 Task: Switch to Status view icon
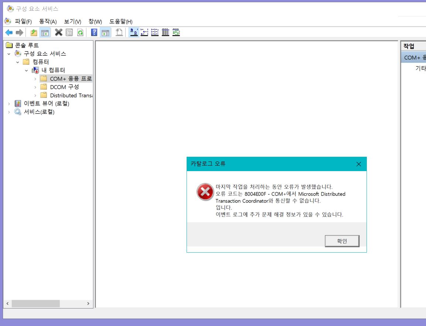176,32
